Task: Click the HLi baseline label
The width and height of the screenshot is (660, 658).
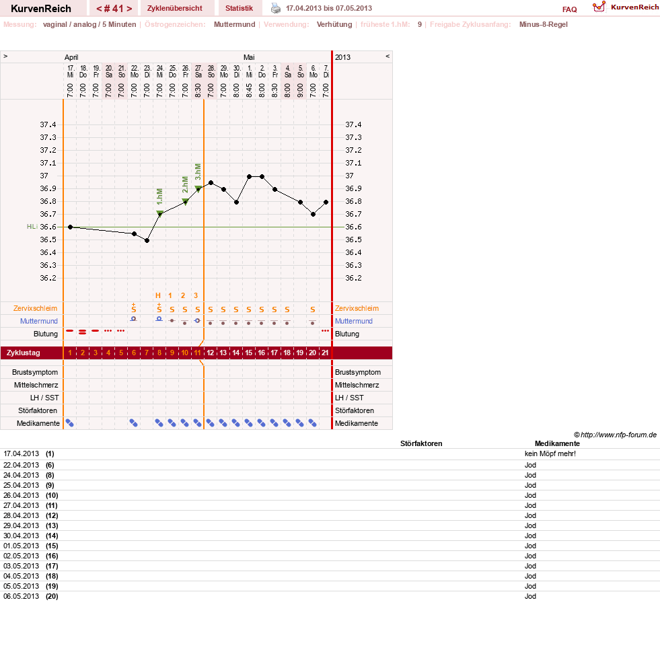Action: (32, 227)
